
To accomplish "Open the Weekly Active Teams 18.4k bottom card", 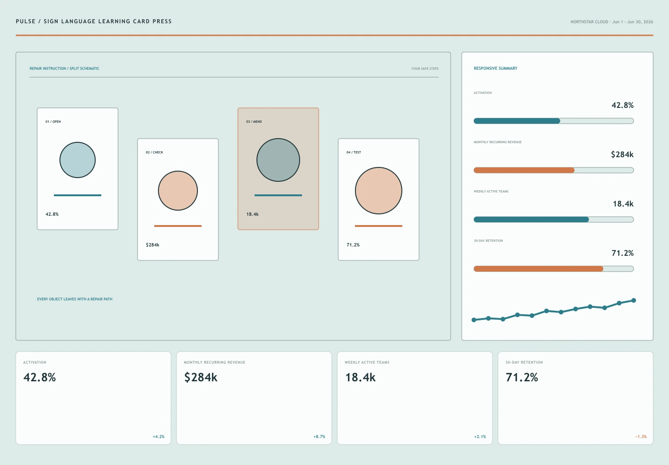I will tap(415, 398).
